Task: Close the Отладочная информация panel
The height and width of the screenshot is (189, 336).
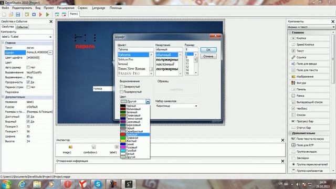Action: point(282,161)
